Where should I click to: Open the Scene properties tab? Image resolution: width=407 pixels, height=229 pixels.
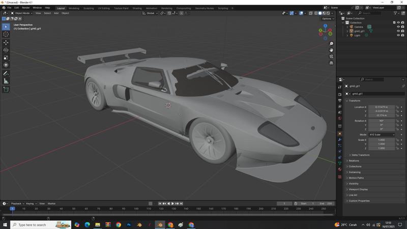pos(340,112)
